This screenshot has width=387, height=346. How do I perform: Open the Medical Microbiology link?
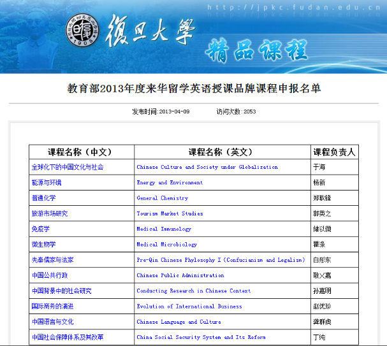click(167, 245)
